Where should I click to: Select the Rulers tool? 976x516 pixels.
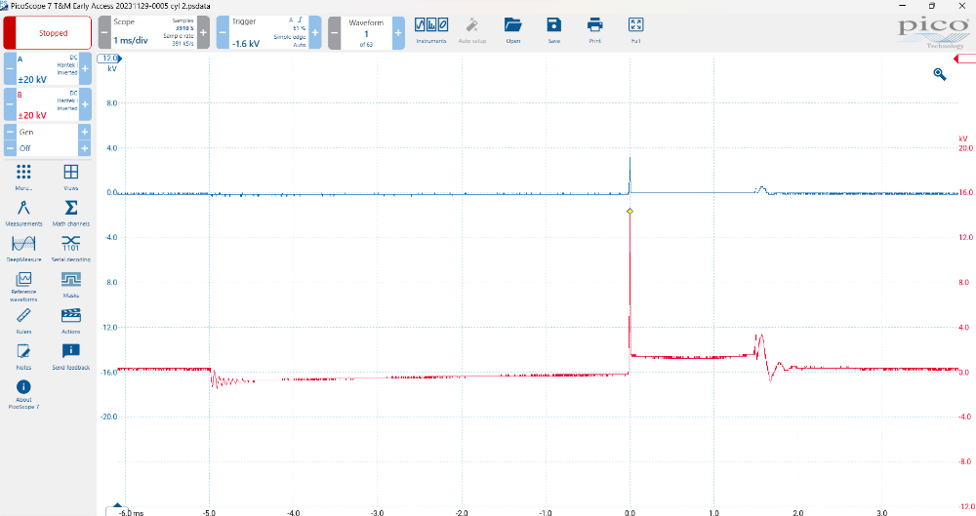click(x=23, y=319)
